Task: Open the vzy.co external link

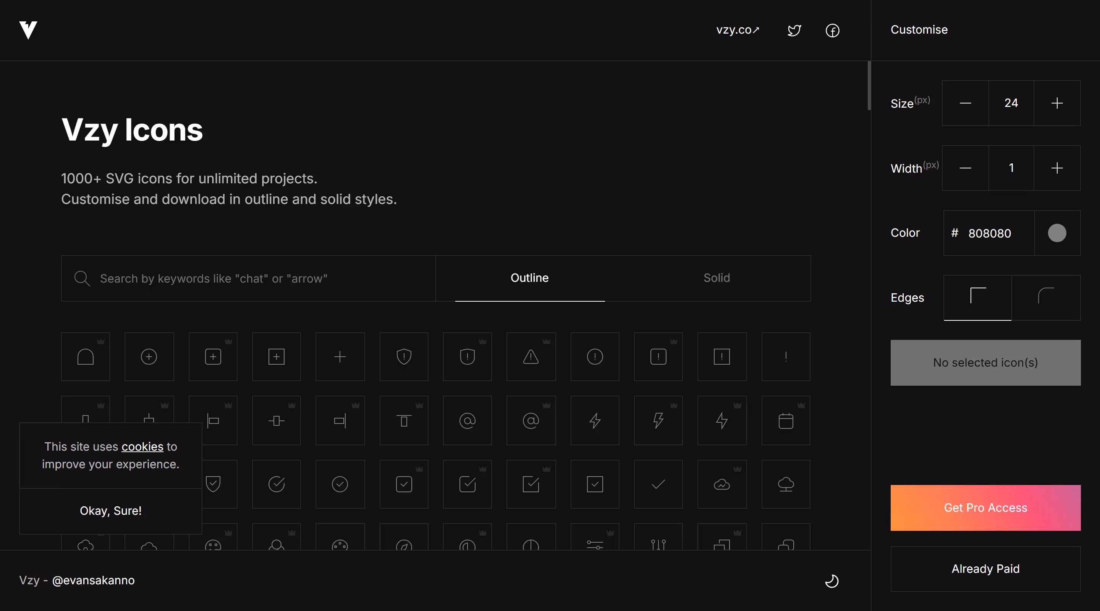Action: [738, 30]
